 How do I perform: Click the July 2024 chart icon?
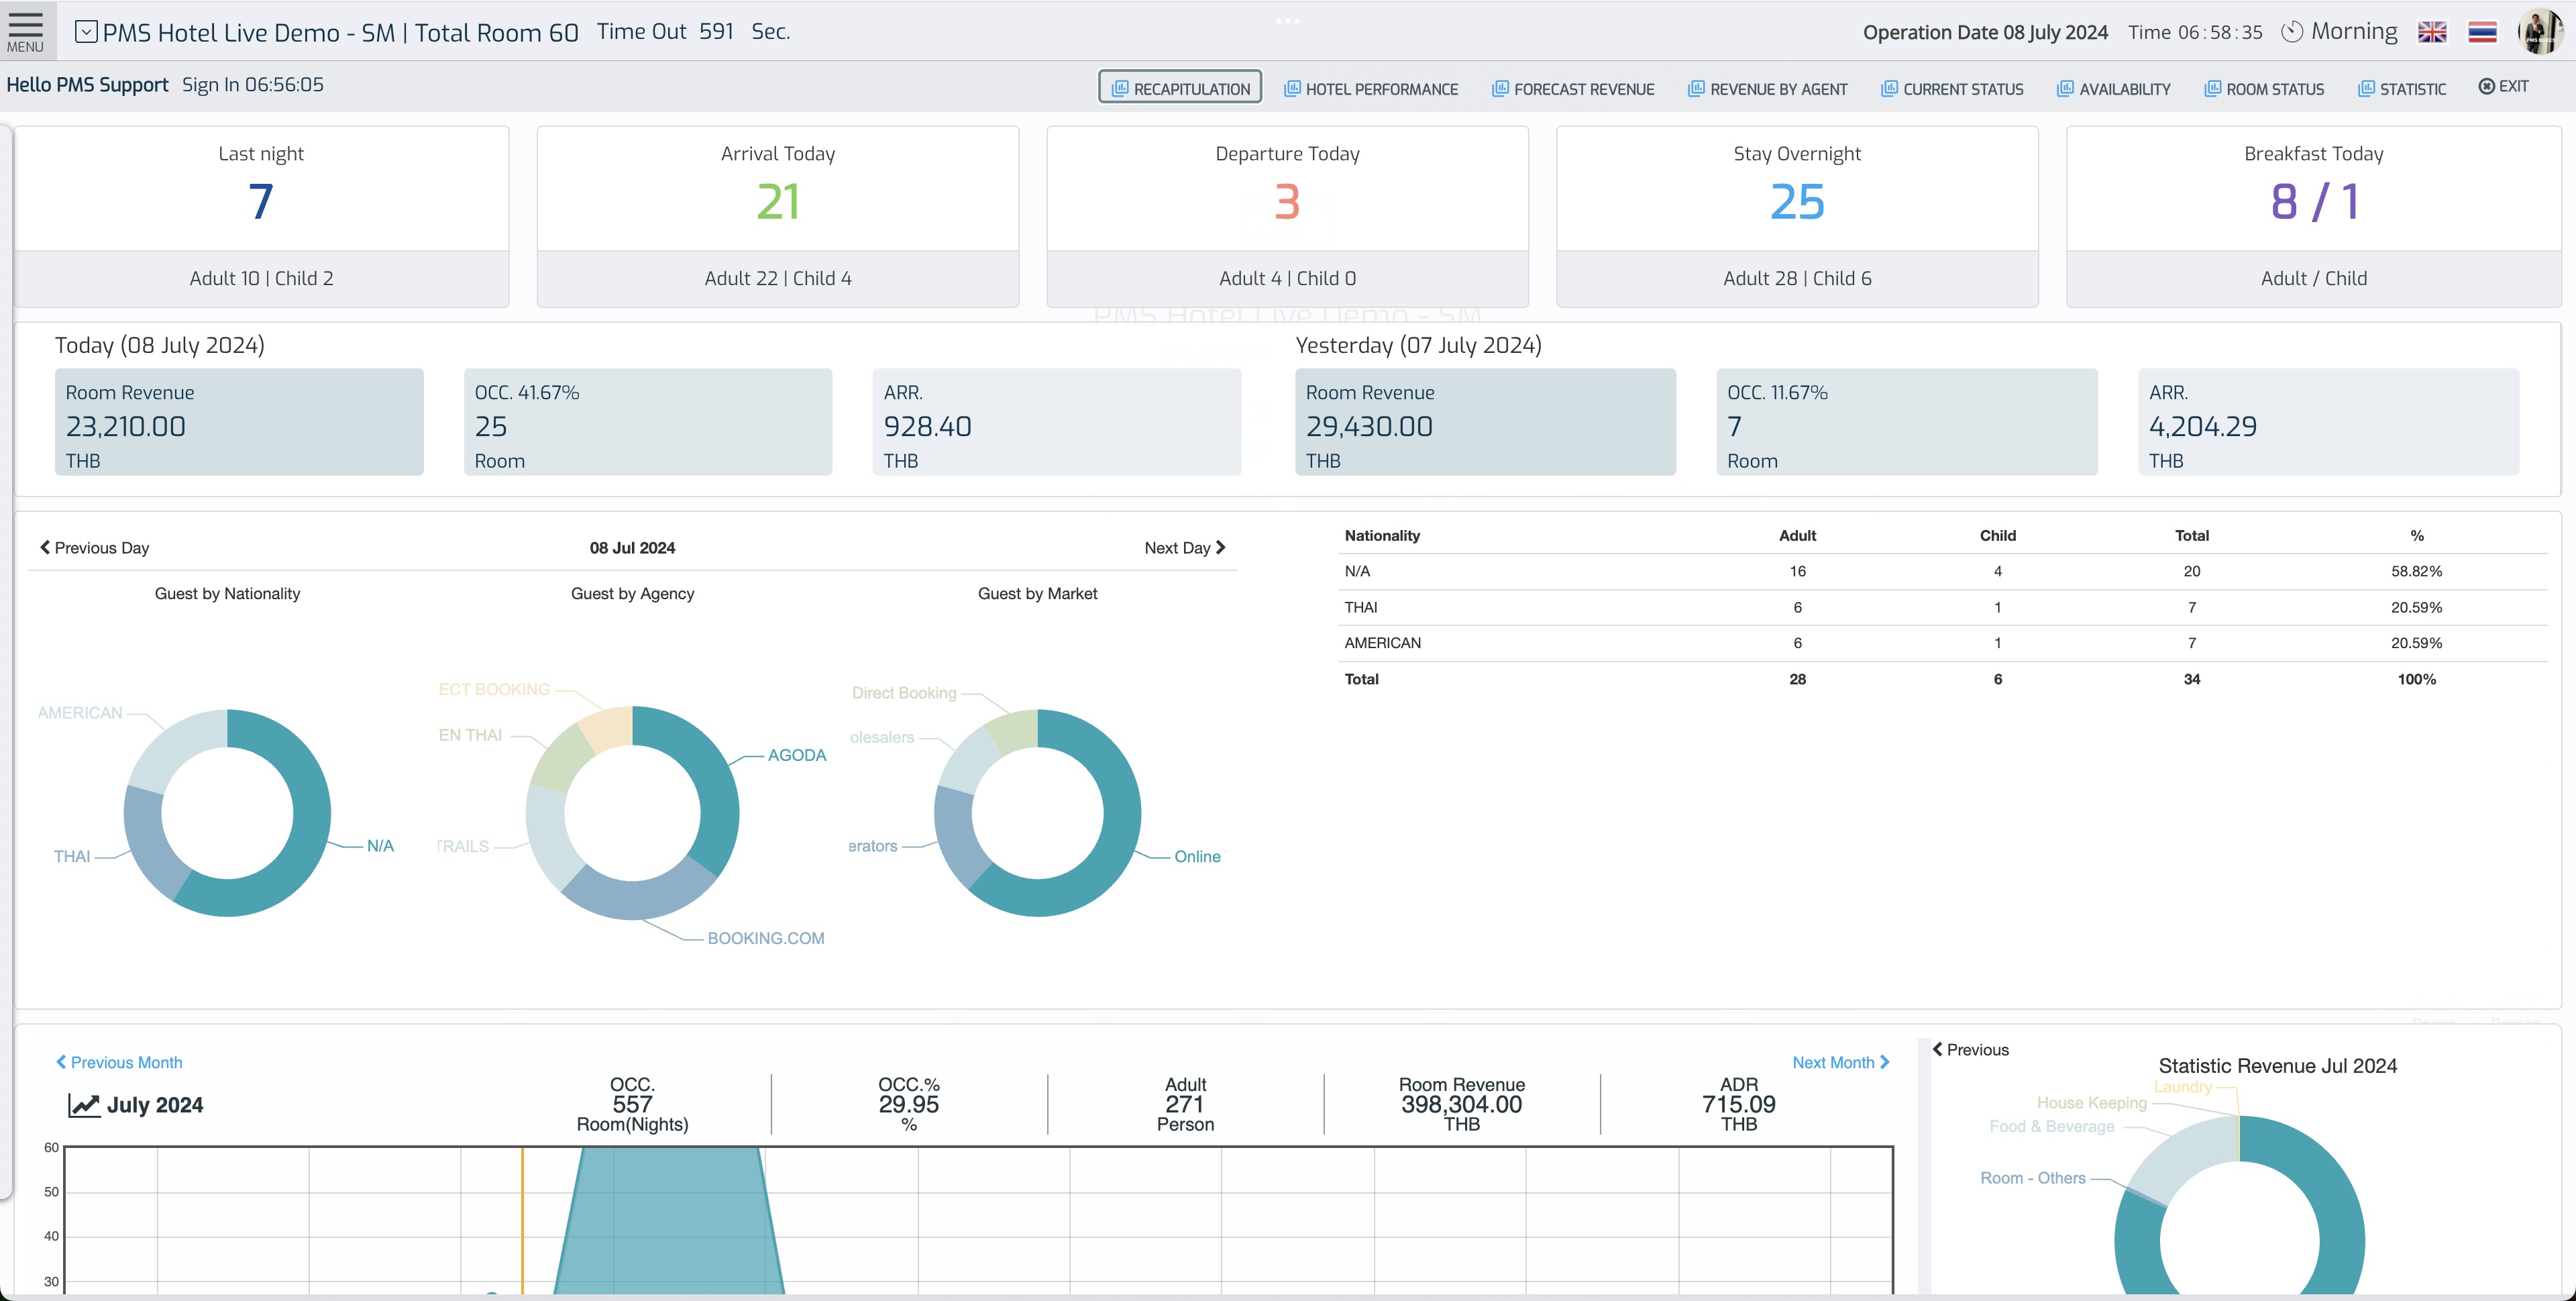(x=84, y=1105)
